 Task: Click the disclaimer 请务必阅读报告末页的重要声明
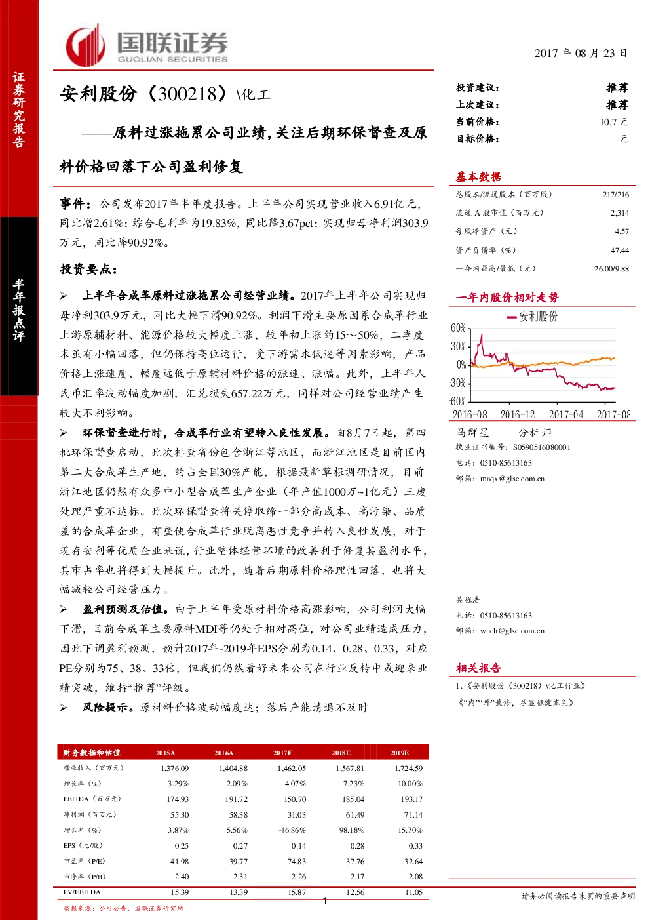[x=578, y=896]
